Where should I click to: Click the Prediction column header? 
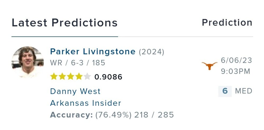pyautogui.click(x=227, y=23)
